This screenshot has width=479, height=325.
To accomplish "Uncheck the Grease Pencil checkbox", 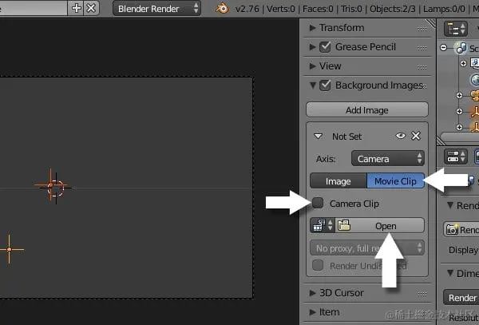I will click(x=325, y=47).
